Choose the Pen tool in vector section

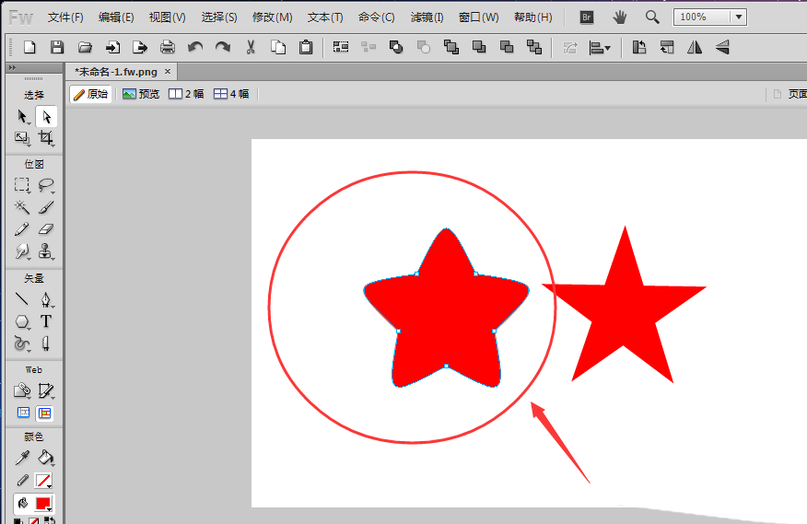coord(45,299)
